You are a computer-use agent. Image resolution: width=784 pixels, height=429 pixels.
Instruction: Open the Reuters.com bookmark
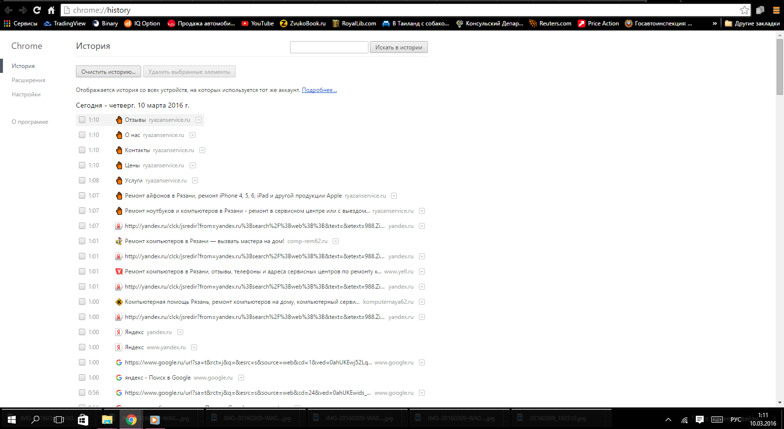(550, 23)
